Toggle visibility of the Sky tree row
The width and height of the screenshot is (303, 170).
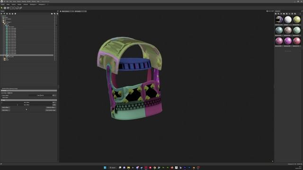(55, 20)
